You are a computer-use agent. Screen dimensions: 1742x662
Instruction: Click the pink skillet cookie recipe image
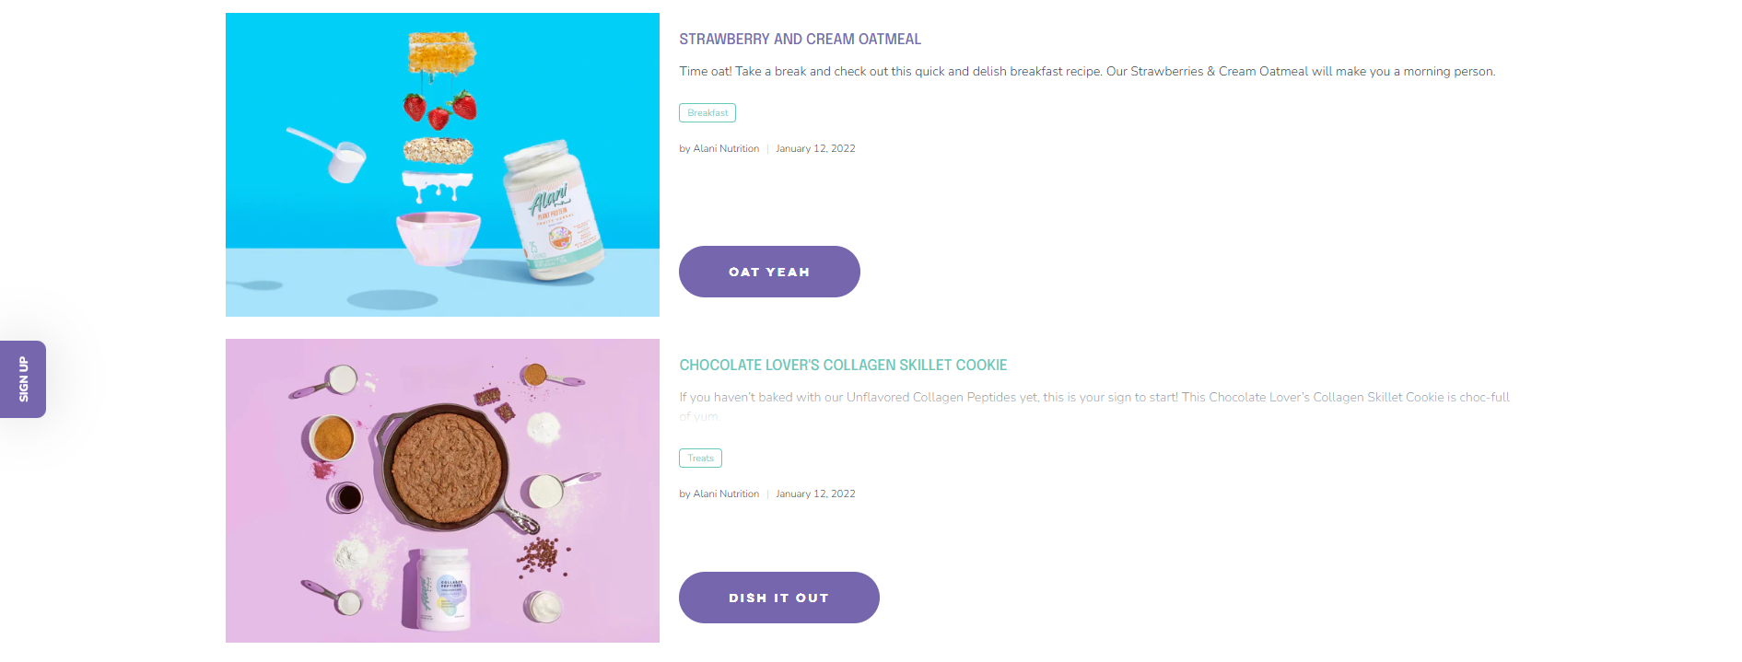442,491
